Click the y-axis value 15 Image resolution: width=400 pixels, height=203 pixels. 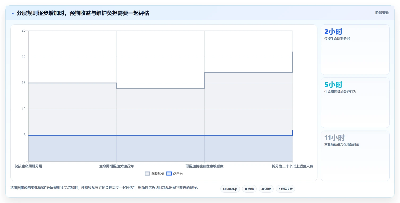tap(23, 83)
